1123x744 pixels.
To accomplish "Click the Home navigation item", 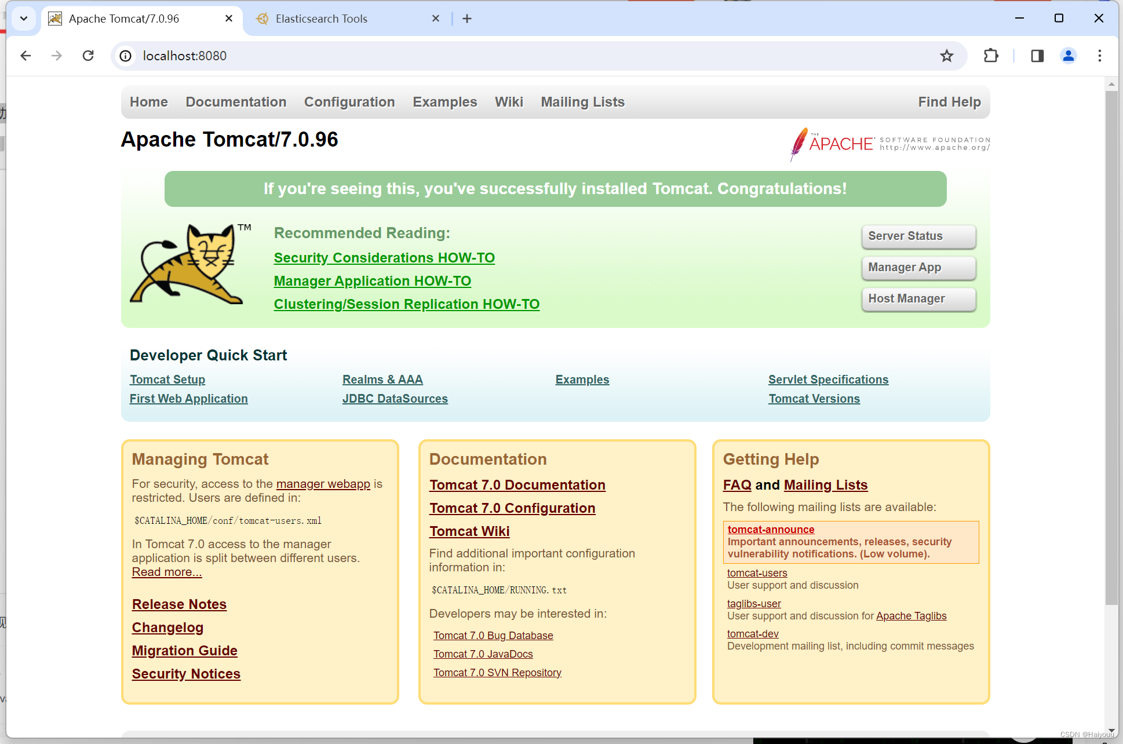I will coord(149,102).
